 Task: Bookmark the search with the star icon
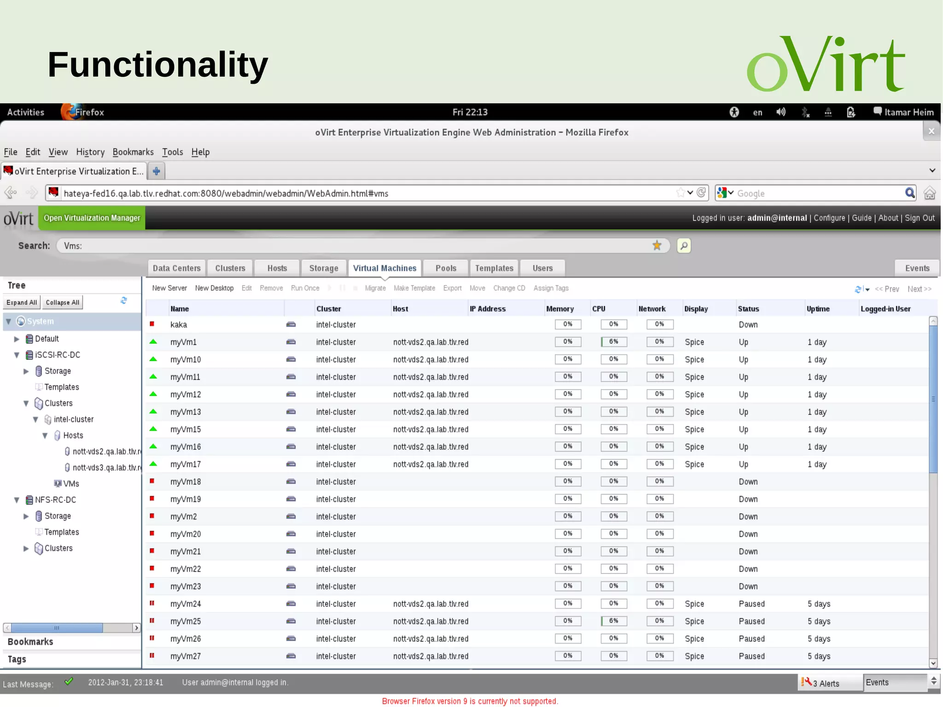(x=657, y=245)
